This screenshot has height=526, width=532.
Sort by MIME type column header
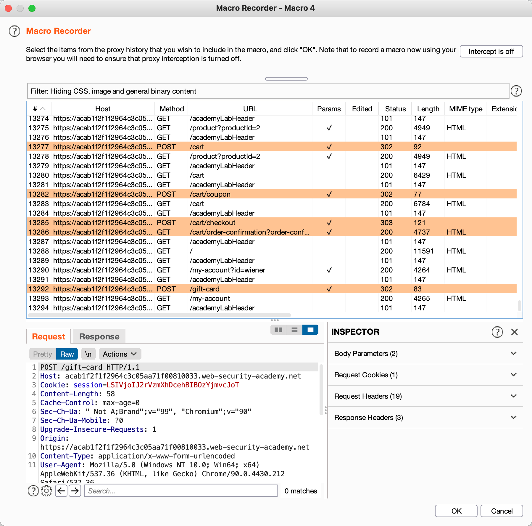click(466, 109)
